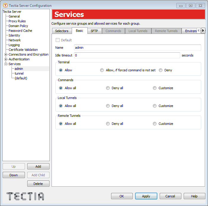Screen dimensions: 208x206
Task: Set Remote Tunnels to Allow all
Action: pyautogui.click(x=61, y=124)
